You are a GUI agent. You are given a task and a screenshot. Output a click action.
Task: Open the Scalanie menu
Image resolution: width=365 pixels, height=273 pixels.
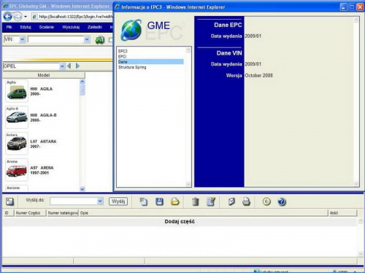point(47,27)
